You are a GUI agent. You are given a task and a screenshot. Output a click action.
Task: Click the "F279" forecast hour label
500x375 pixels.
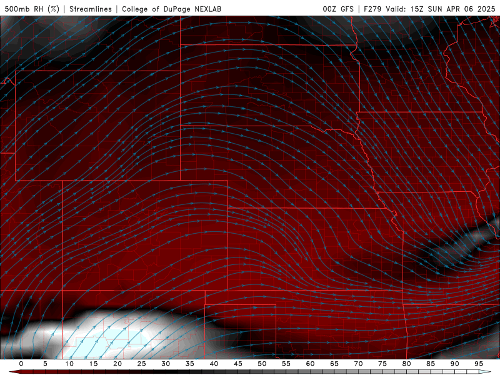pyautogui.click(x=372, y=9)
